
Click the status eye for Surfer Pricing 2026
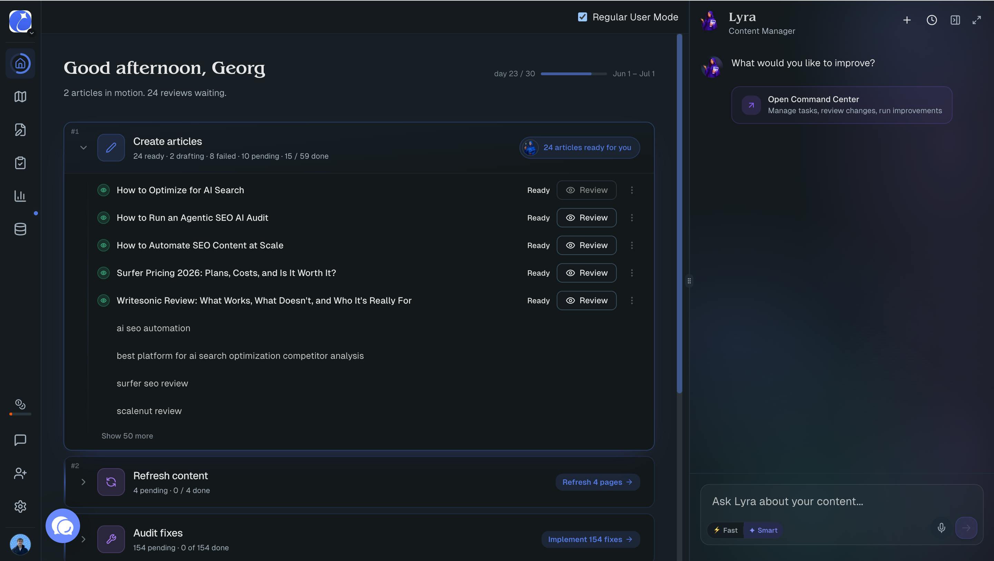click(x=104, y=273)
